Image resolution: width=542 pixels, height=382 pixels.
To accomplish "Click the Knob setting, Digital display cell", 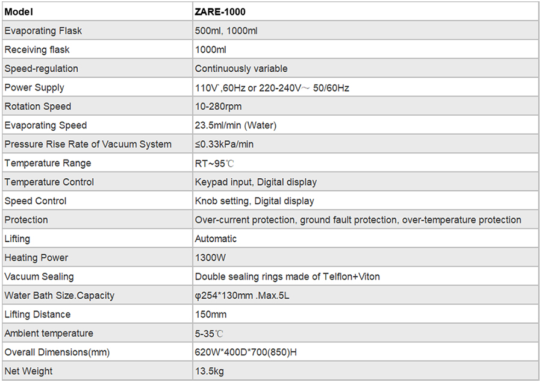I will 366,201.
